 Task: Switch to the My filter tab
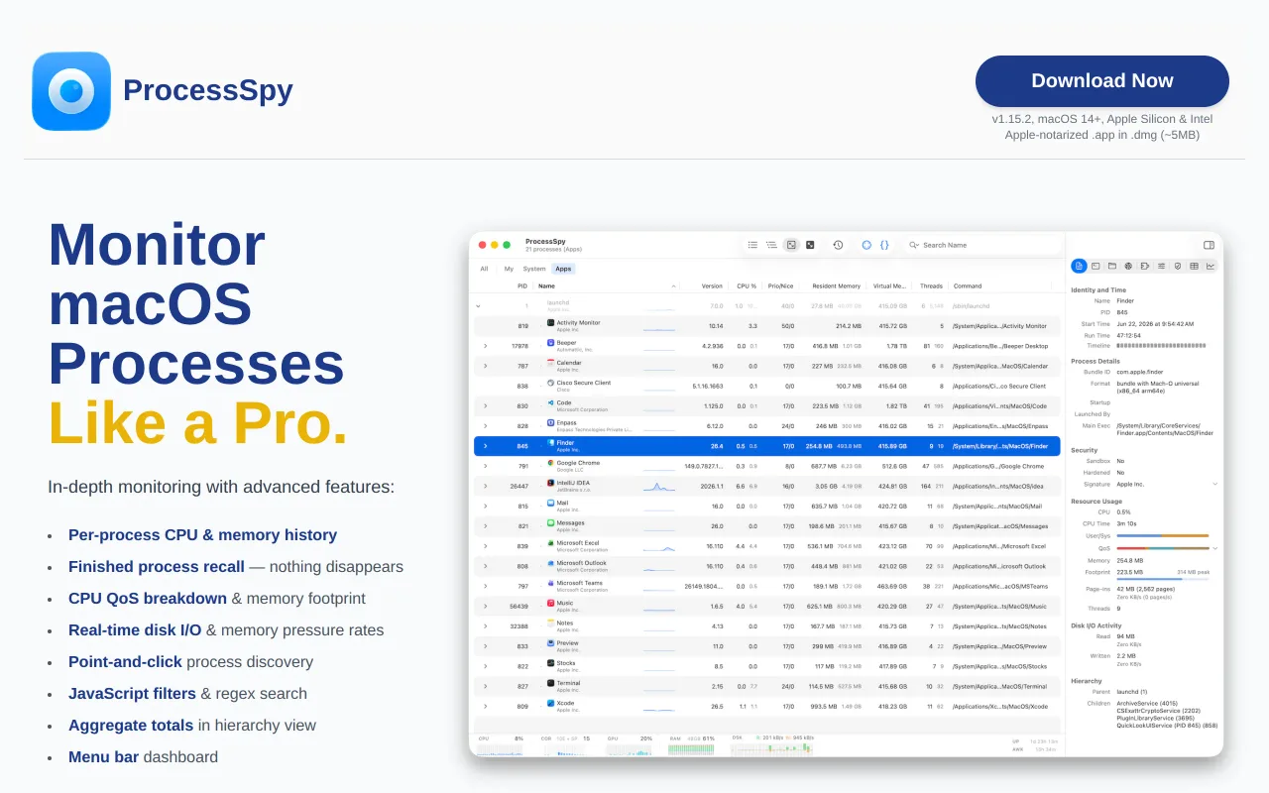(509, 269)
